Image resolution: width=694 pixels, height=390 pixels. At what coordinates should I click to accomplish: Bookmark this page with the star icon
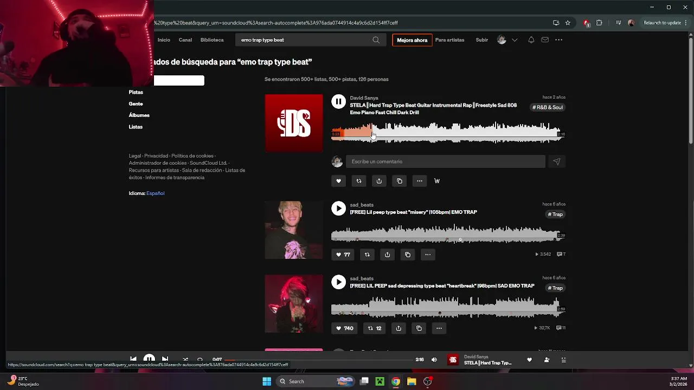point(568,23)
